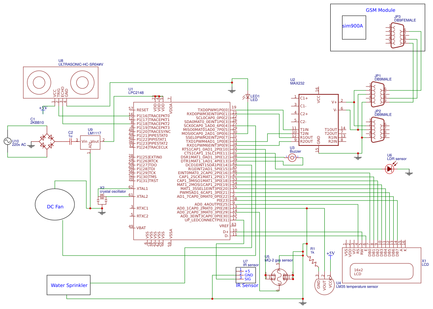Click the T1OUT pin label on MAX232
Viewport: 433px width, 309px height.
tap(331, 130)
